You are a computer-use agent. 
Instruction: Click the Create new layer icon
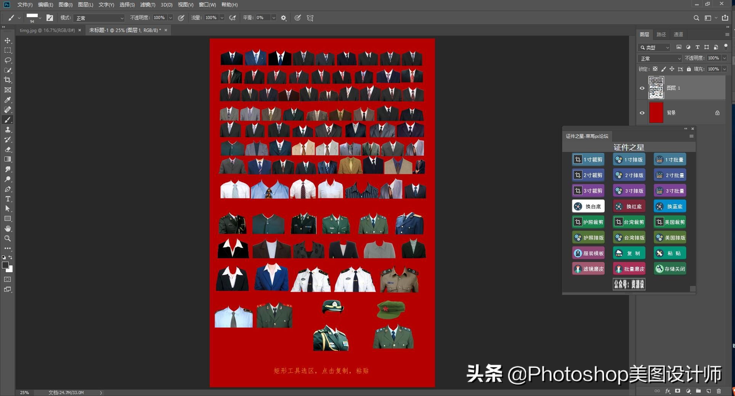(x=709, y=391)
